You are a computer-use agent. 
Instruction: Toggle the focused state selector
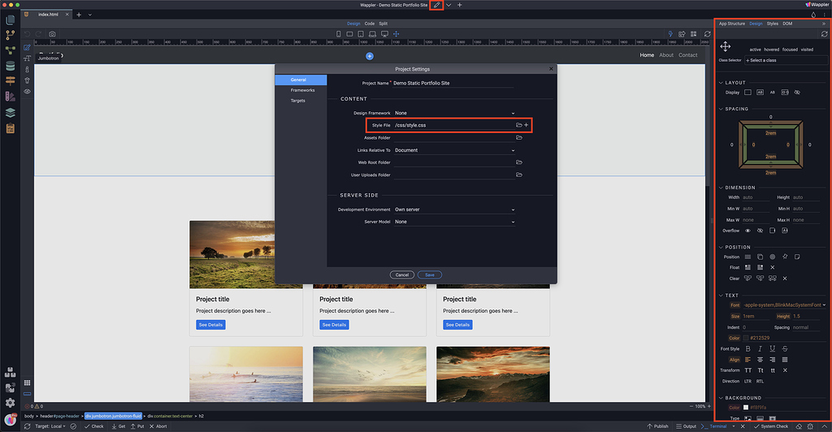(x=790, y=50)
